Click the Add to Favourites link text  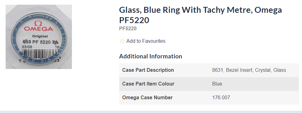(146, 41)
